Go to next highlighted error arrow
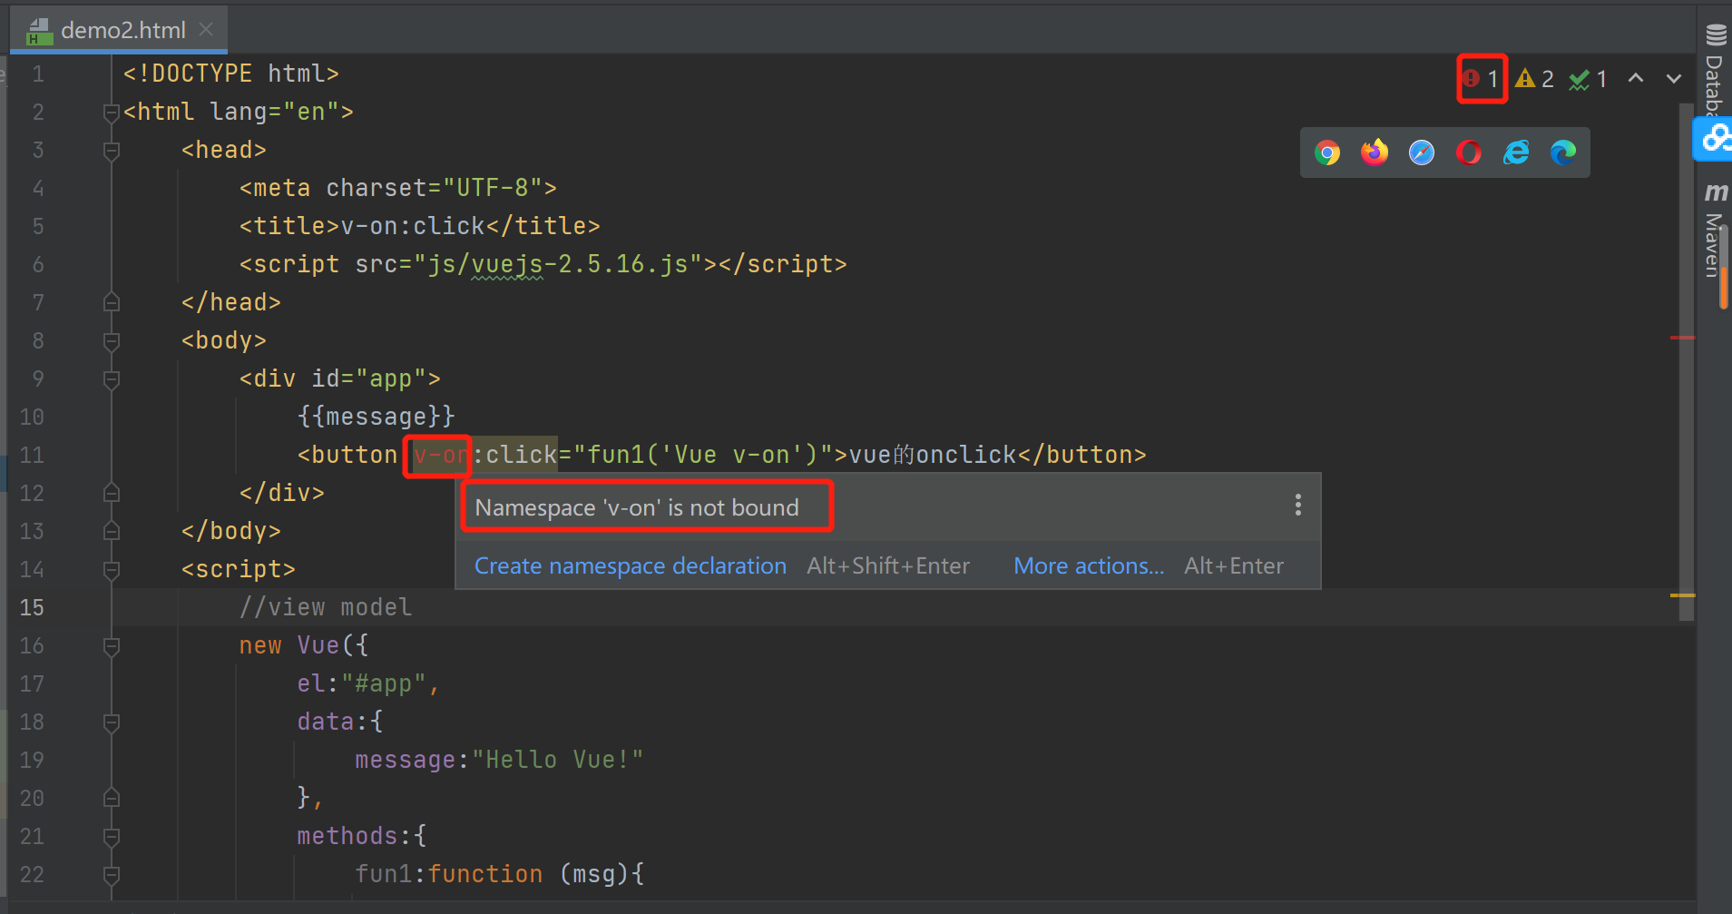 (1674, 78)
